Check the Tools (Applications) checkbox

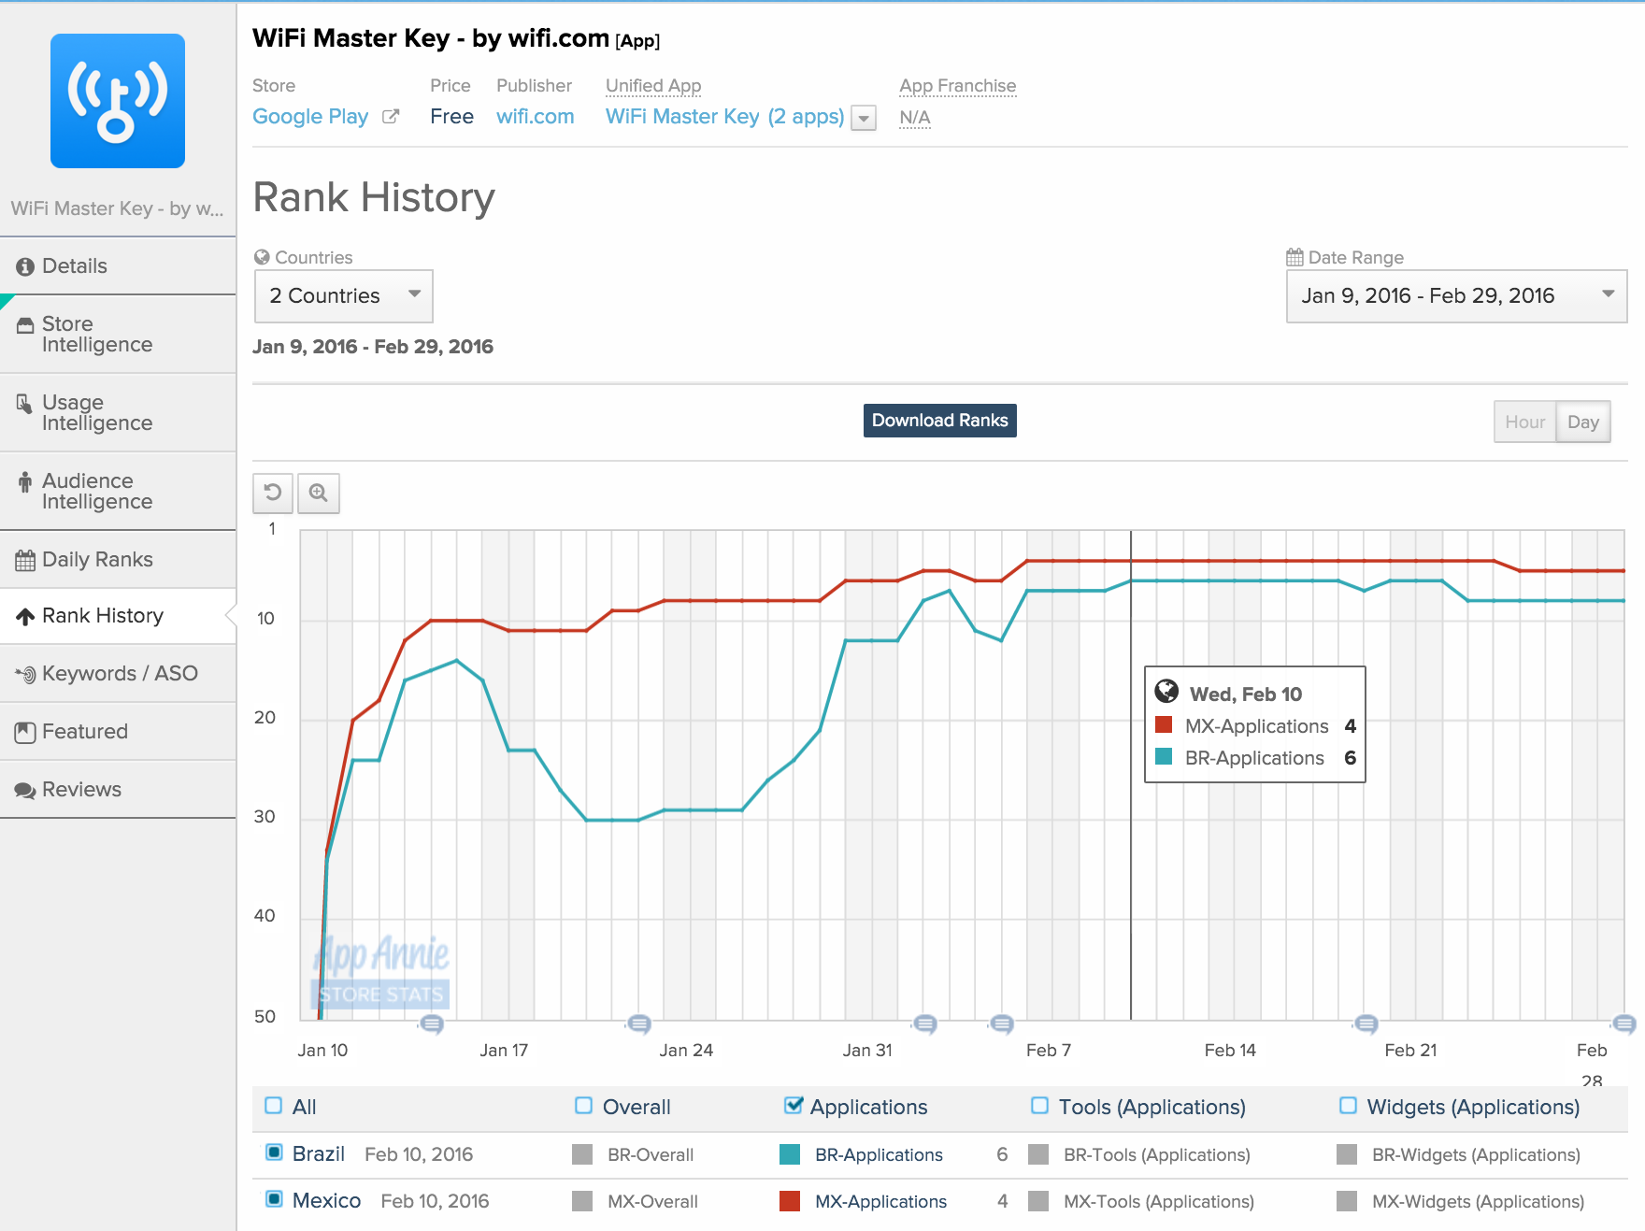click(1039, 1106)
